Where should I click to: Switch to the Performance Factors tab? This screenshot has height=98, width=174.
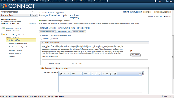pyautogui.click(x=47, y=32)
